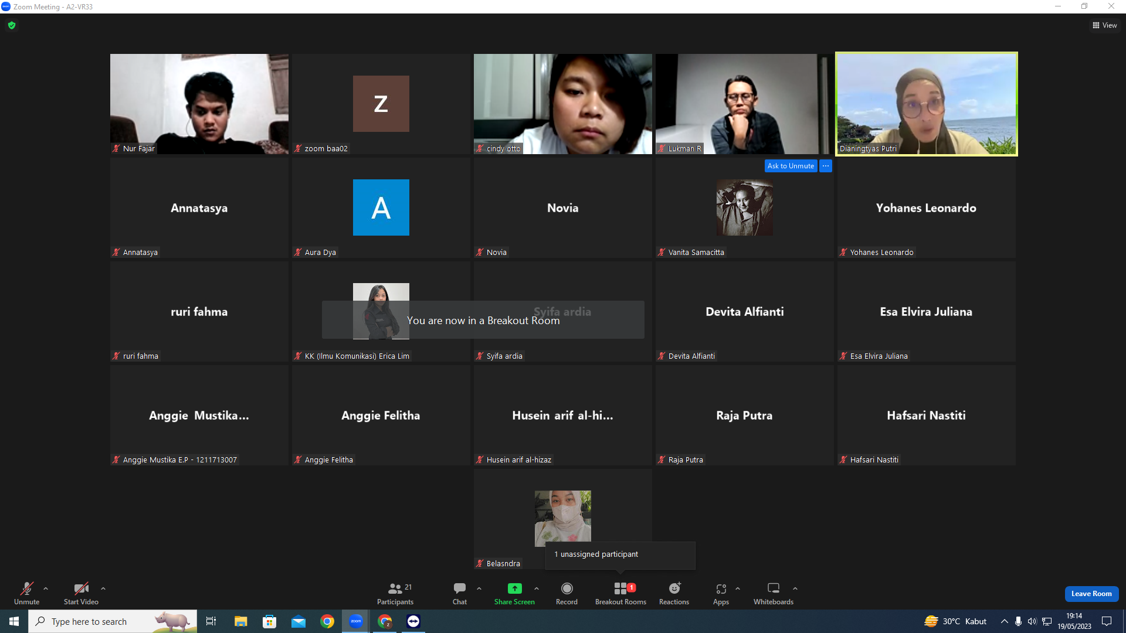Select Dianingtyas Putri's video tile

[x=927, y=104]
